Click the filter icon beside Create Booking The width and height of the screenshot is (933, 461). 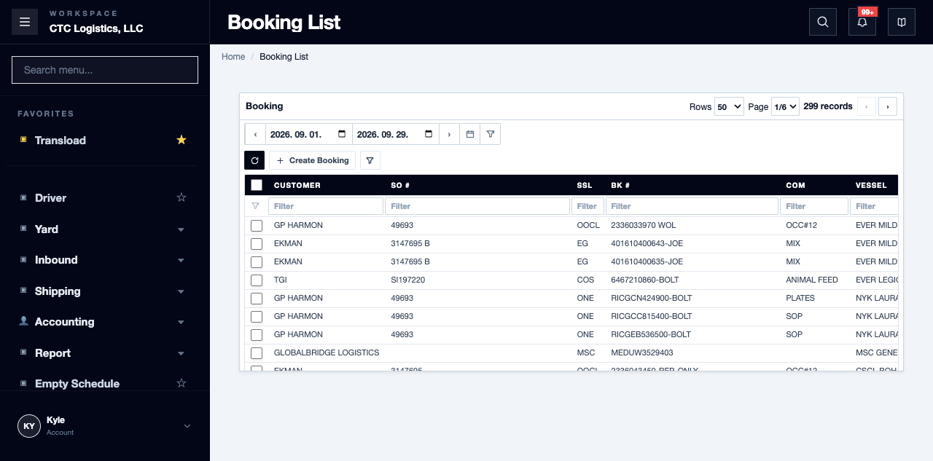click(x=370, y=160)
